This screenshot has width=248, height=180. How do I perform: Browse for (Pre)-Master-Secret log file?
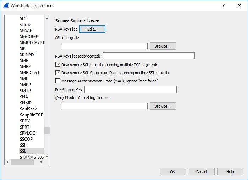[163, 106]
